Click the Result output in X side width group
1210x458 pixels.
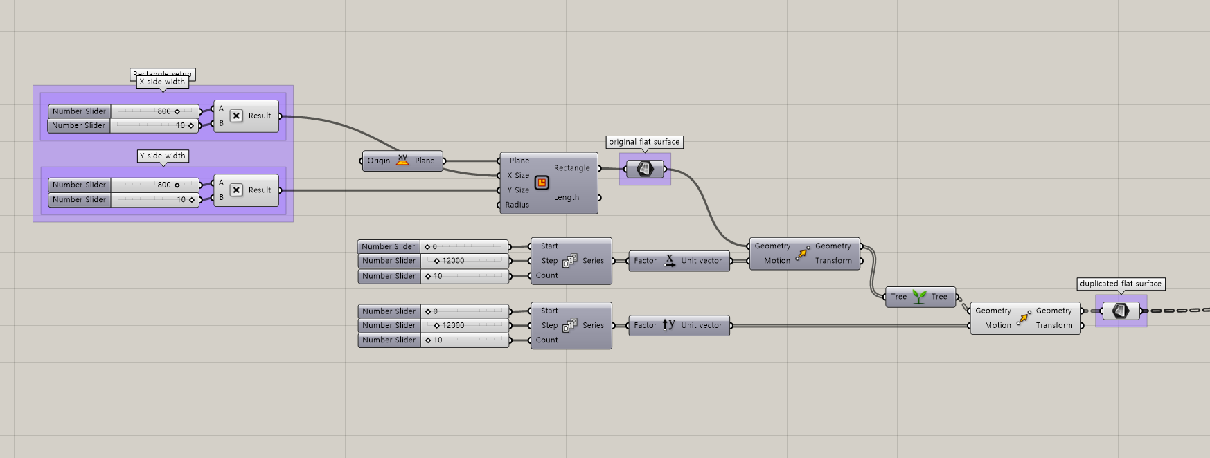pyautogui.click(x=260, y=116)
